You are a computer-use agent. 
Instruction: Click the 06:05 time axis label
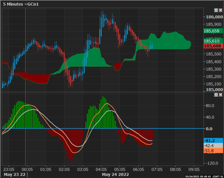tap(138, 169)
